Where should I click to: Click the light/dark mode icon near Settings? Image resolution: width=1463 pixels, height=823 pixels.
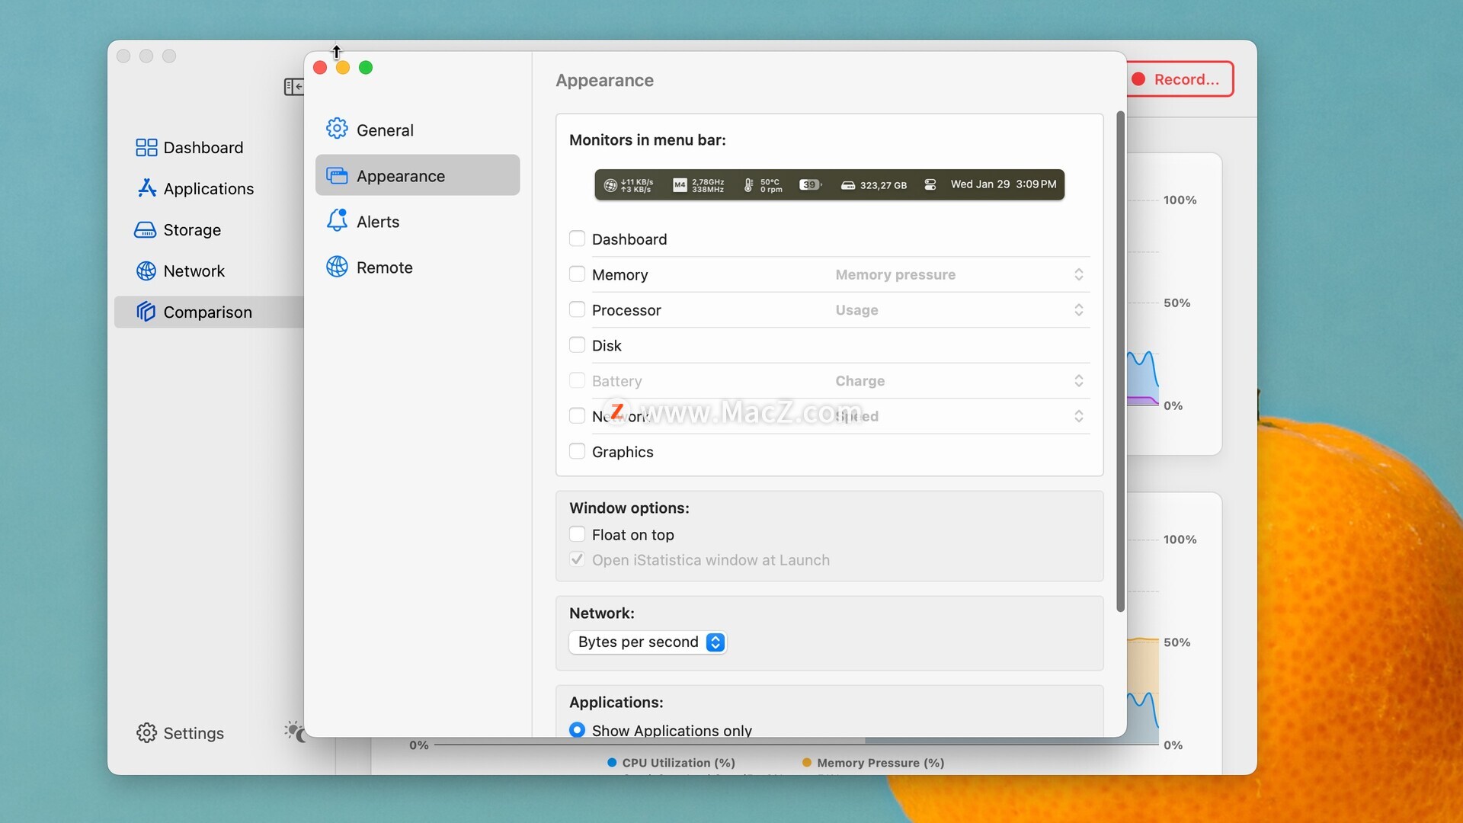(295, 732)
